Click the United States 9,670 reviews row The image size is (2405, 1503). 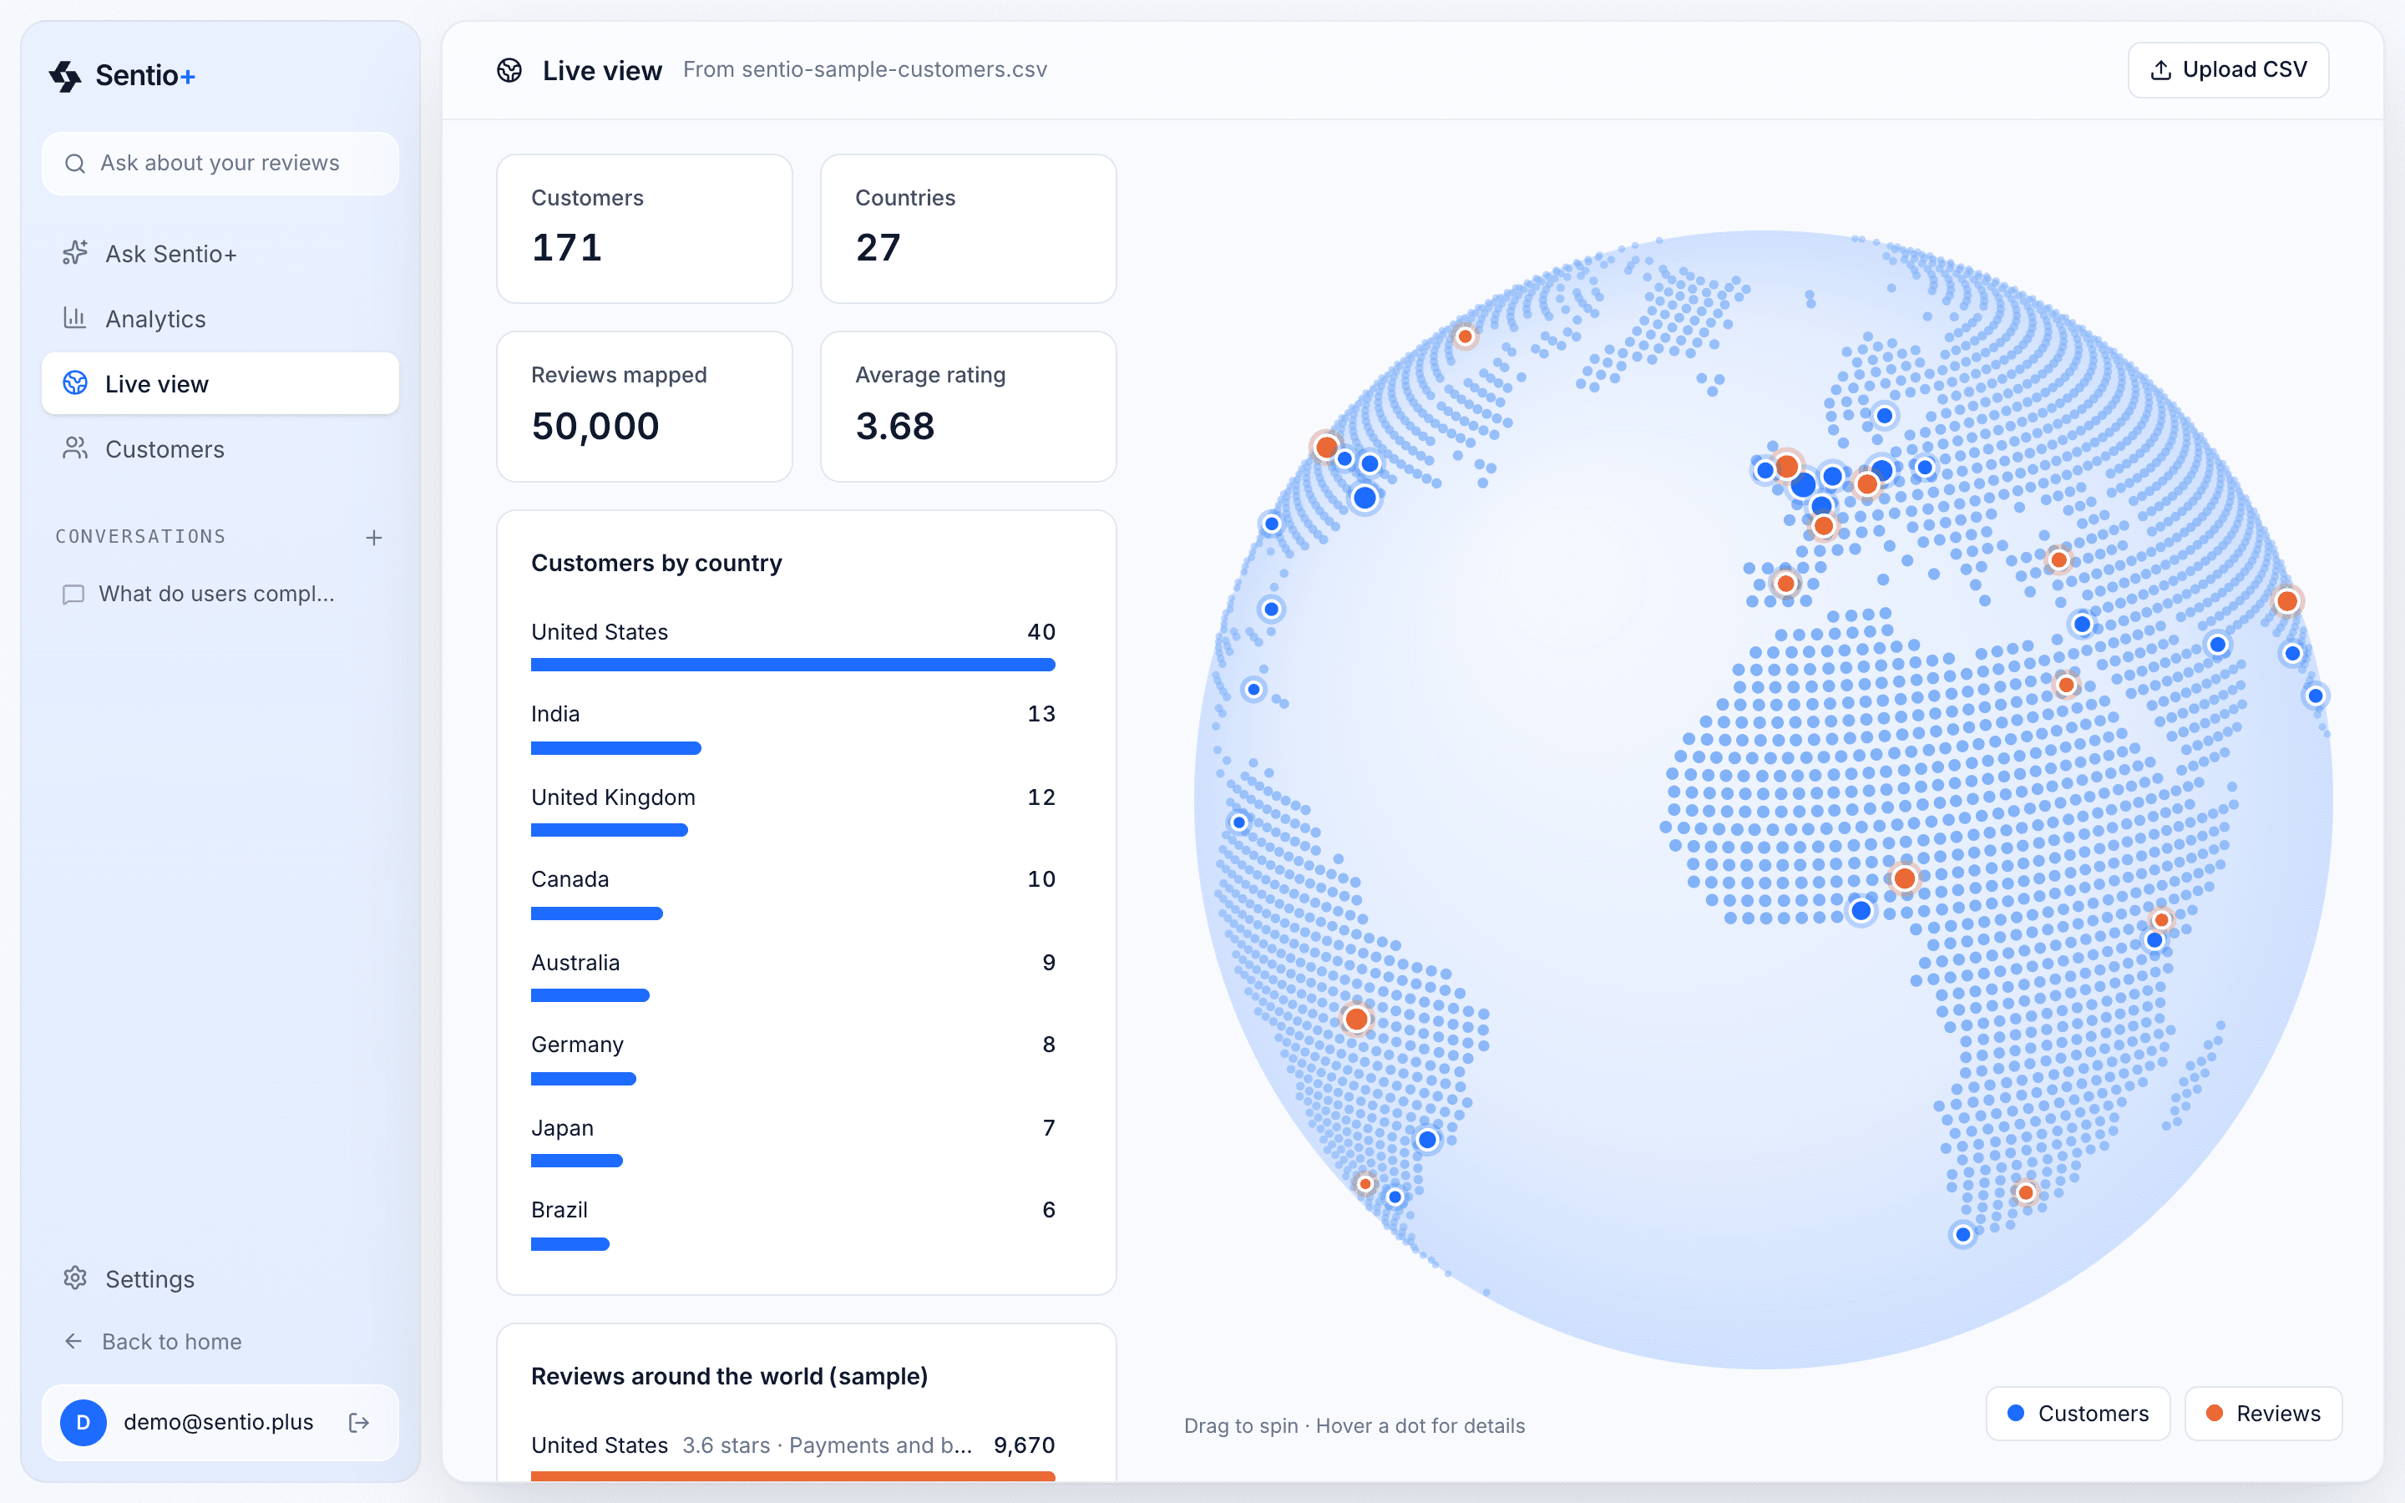[x=793, y=1455]
